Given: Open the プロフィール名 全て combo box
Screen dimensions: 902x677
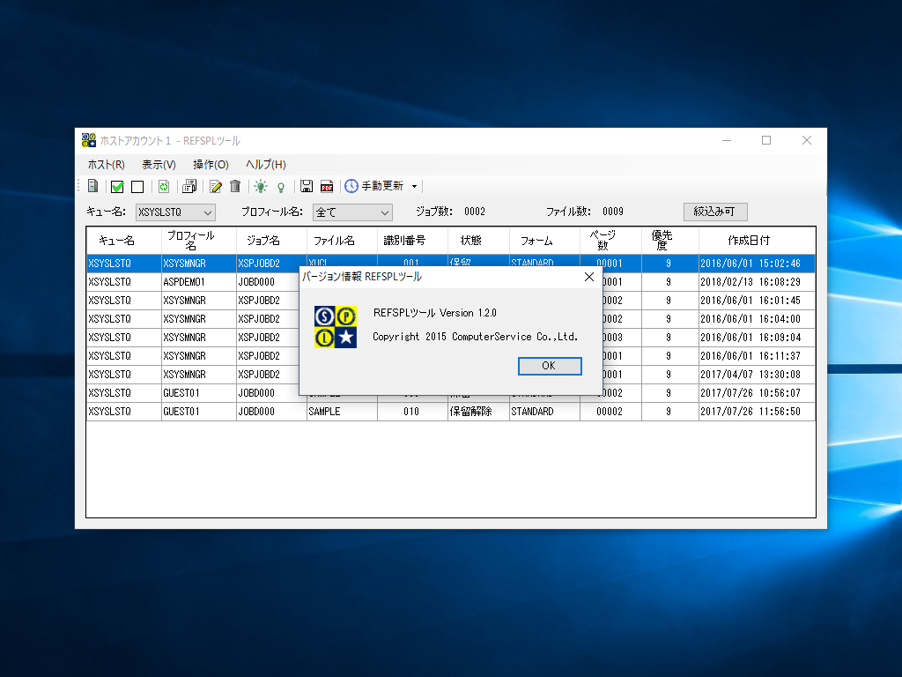Looking at the screenshot, I should click(x=352, y=212).
